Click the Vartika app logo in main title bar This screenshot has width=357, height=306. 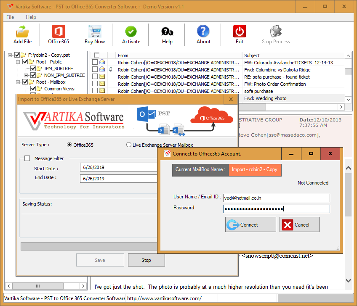pos(10,6)
